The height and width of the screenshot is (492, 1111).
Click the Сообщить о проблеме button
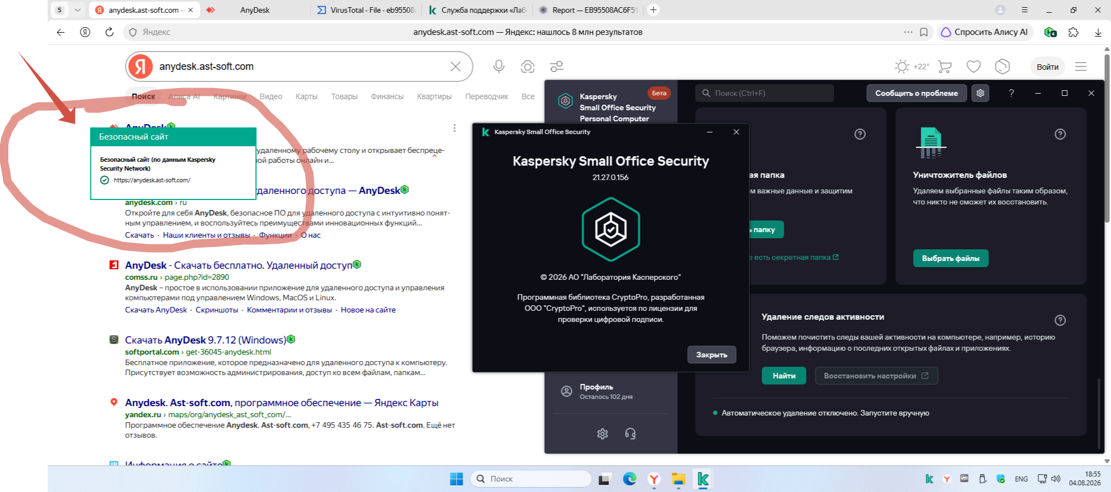click(916, 93)
